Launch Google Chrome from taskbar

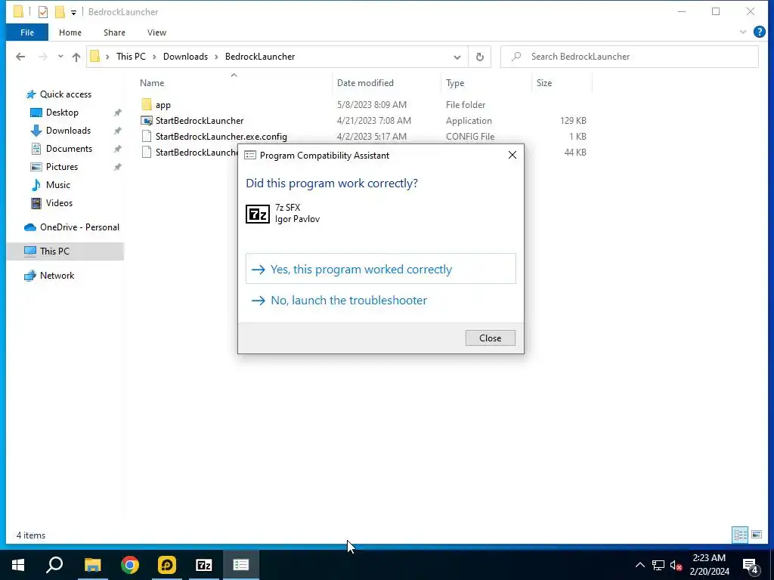(130, 565)
